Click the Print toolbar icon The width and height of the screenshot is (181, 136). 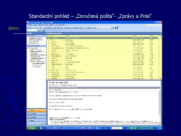pos(36,28)
